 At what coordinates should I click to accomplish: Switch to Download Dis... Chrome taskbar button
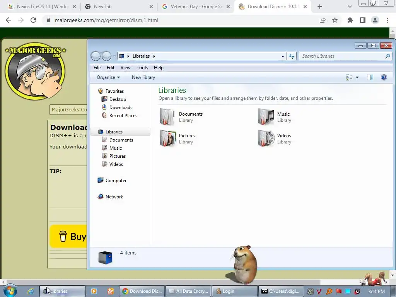pyautogui.click(x=142, y=291)
